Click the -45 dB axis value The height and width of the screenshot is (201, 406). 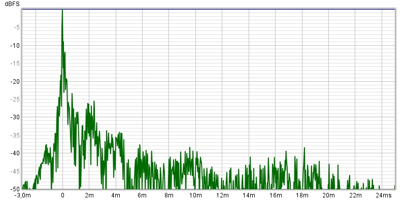15,171
